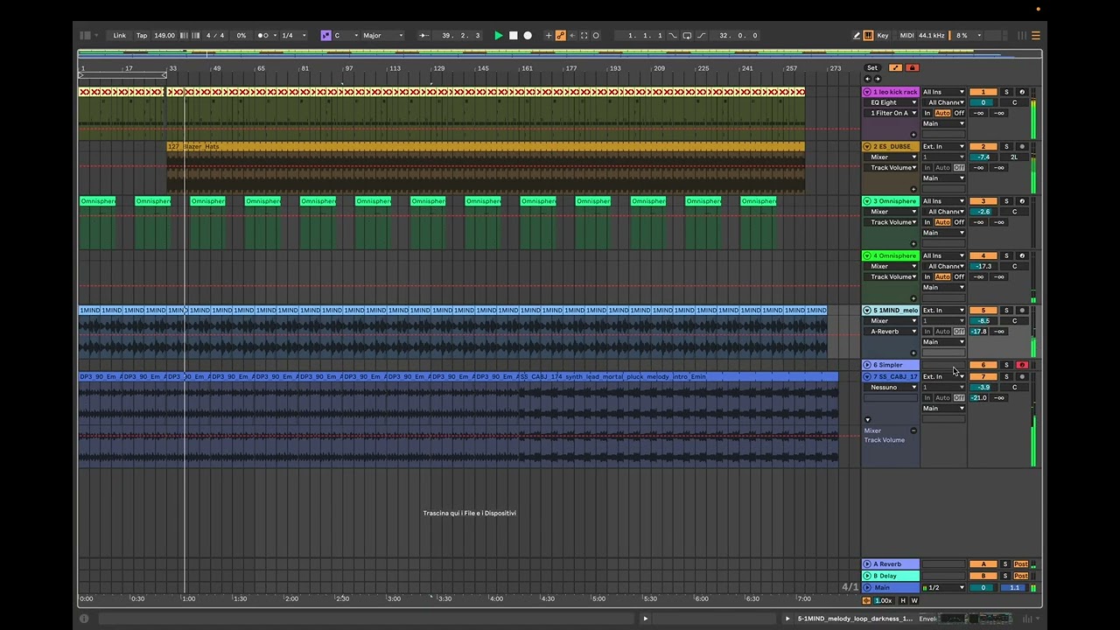Click the Set locator button

[872, 67]
